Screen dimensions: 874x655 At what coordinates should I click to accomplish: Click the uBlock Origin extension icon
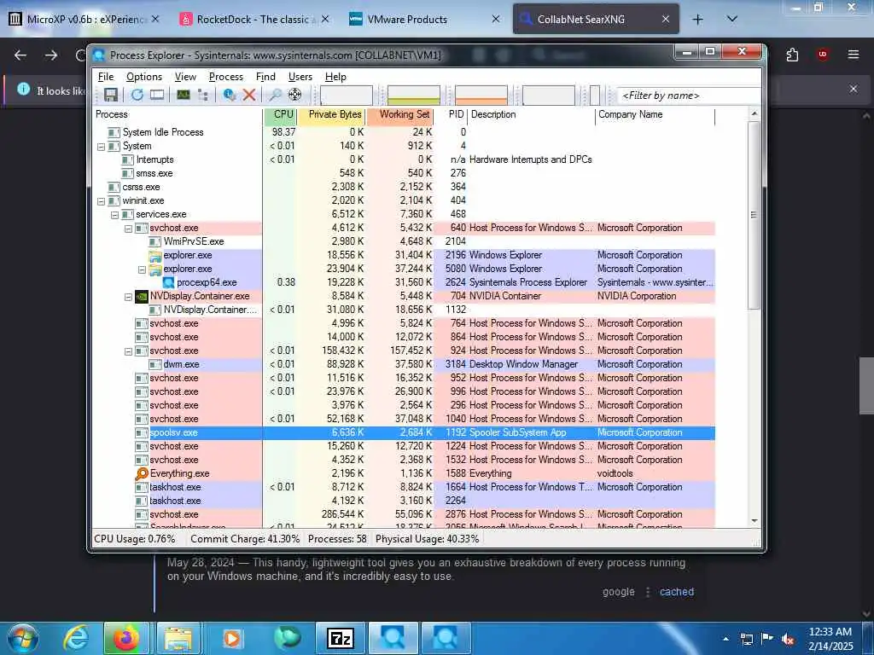[822, 55]
